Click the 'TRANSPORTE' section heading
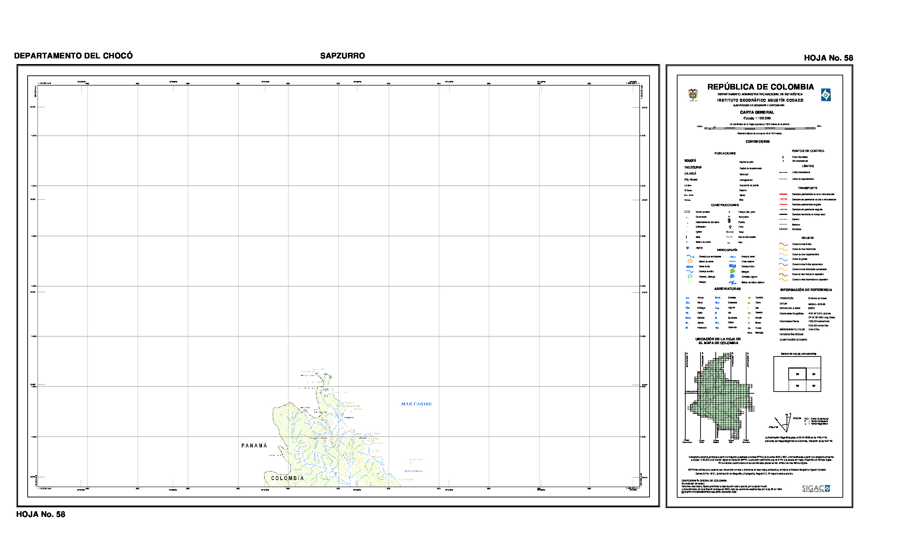Image resolution: width=903 pixels, height=542 pixels. [x=807, y=188]
